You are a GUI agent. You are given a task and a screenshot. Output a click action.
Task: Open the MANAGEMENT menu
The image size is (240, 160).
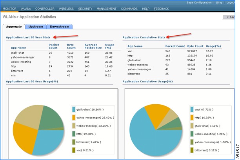pyautogui.click(x=107, y=9)
